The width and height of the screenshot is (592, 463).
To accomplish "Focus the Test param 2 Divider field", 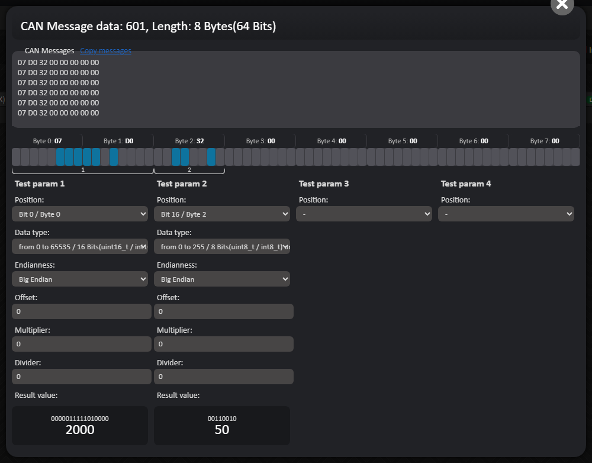I will coord(224,377).
